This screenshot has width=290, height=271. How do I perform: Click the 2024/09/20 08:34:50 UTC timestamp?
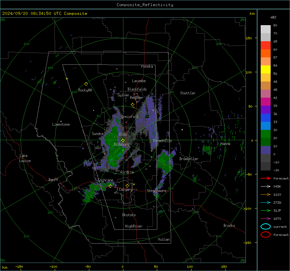pyautogui.click(x=32, y=14)
